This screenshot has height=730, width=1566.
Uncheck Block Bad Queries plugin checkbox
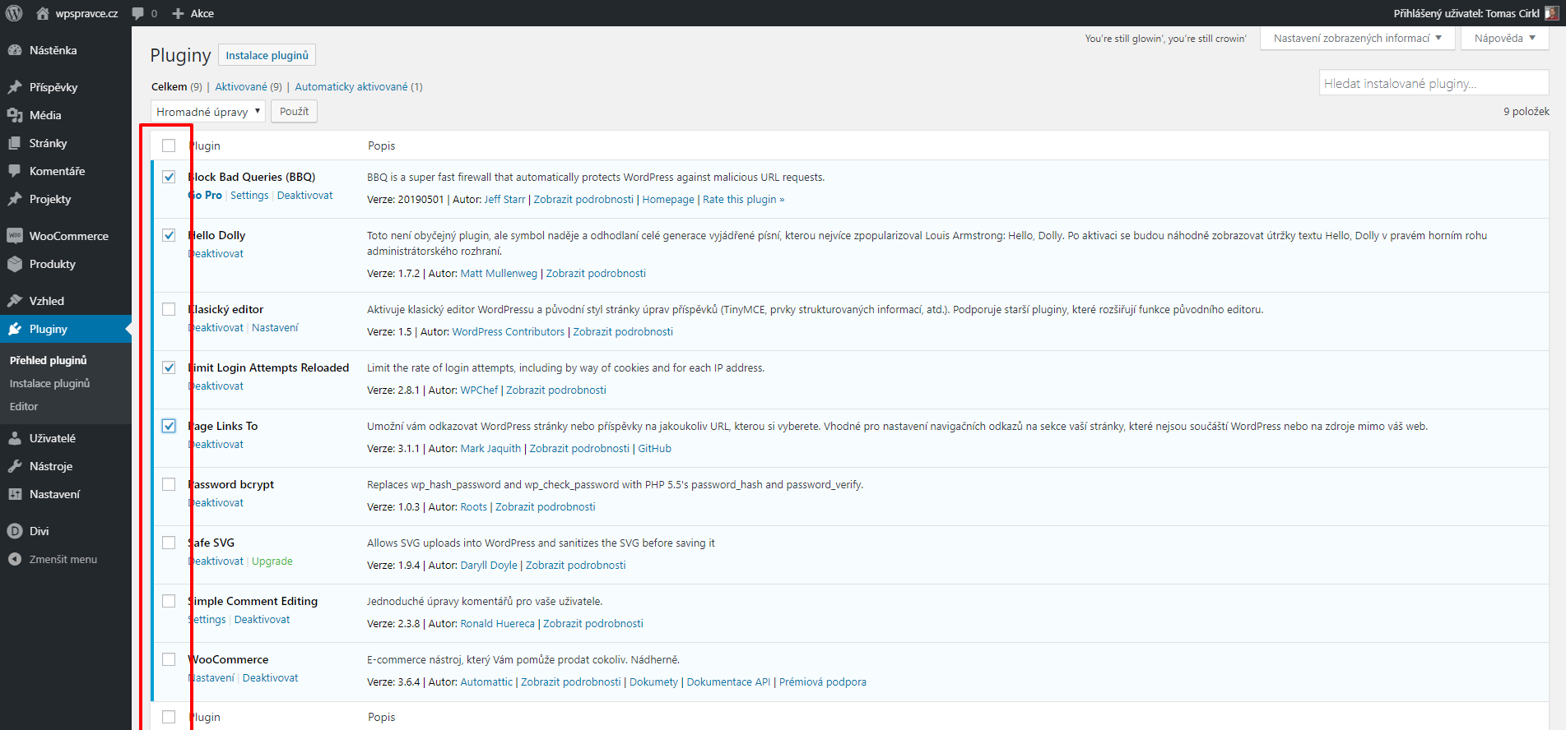[x=169, y=177]
